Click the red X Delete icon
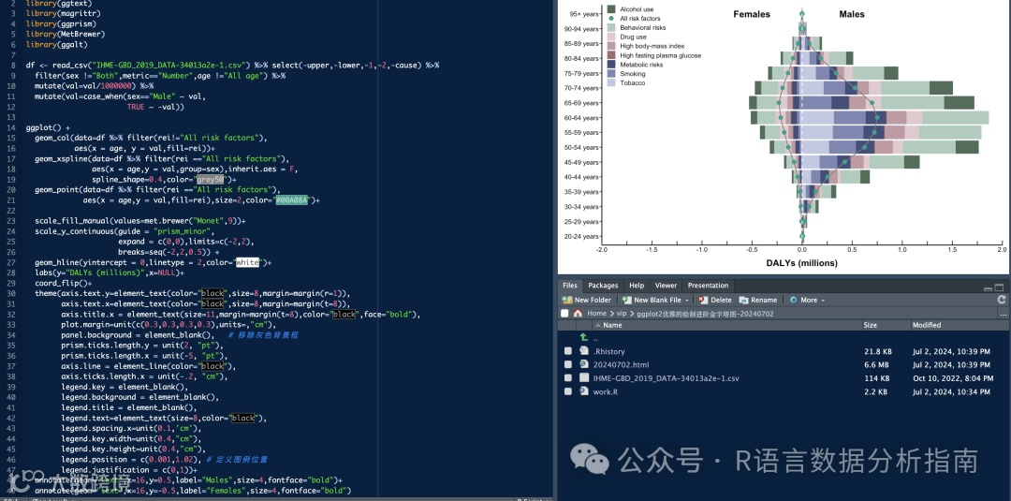This screenshot has height=501, width=1011. pyautogui.click(x=703, y=300)
